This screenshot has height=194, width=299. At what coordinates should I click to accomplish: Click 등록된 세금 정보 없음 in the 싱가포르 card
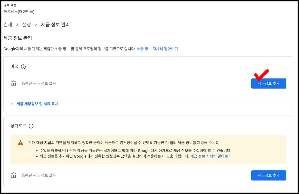[39, 175]
